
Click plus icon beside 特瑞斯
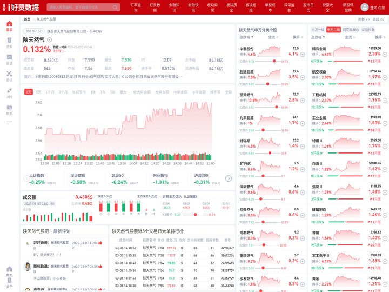tap(303, 147)
